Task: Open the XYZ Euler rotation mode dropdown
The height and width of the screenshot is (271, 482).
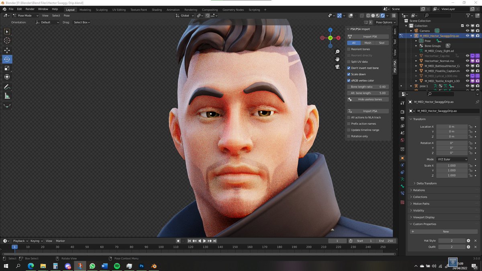Action: point(452,159)
